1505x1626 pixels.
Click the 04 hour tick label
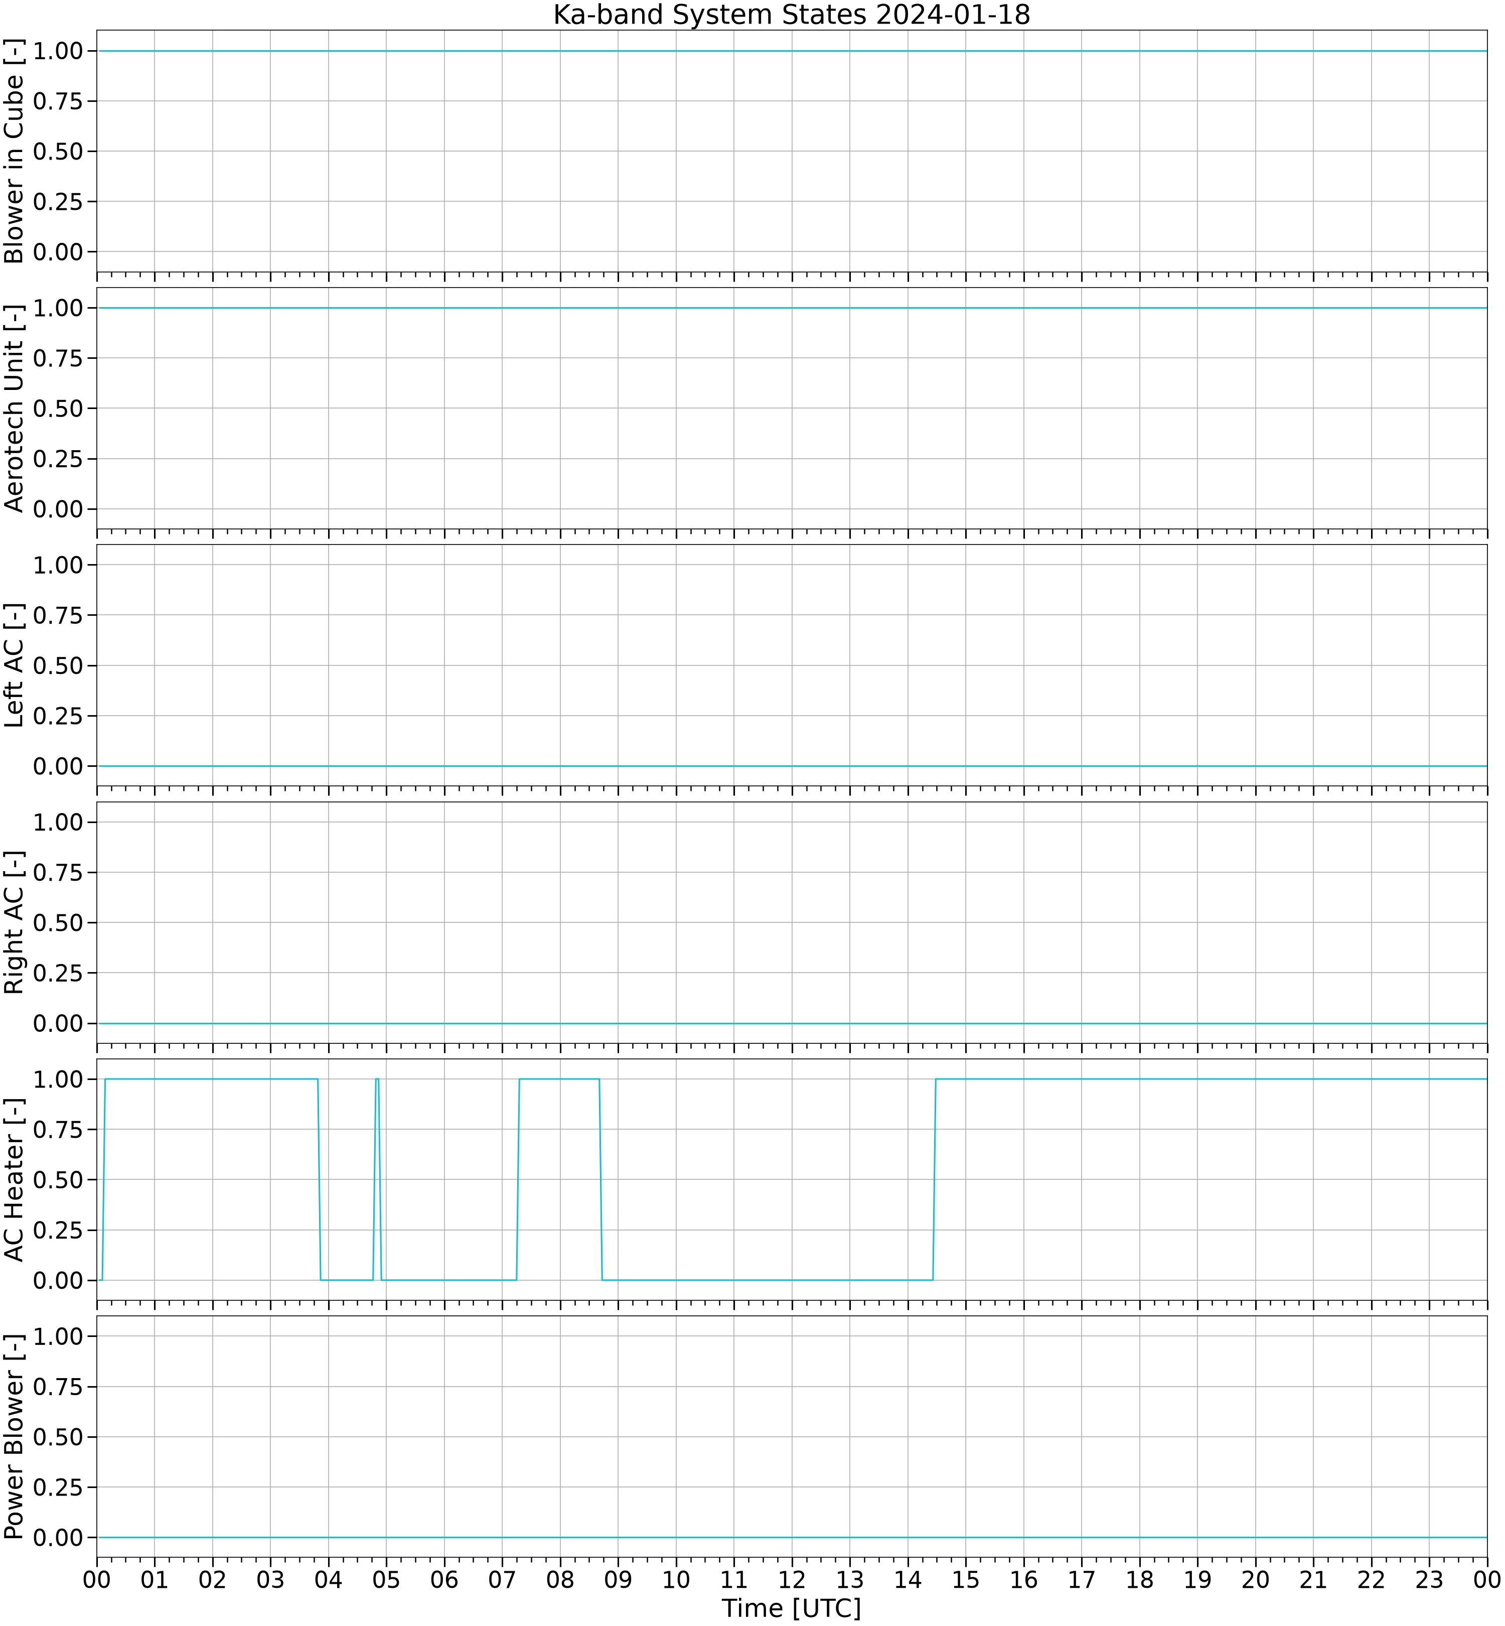point(328,1579)
